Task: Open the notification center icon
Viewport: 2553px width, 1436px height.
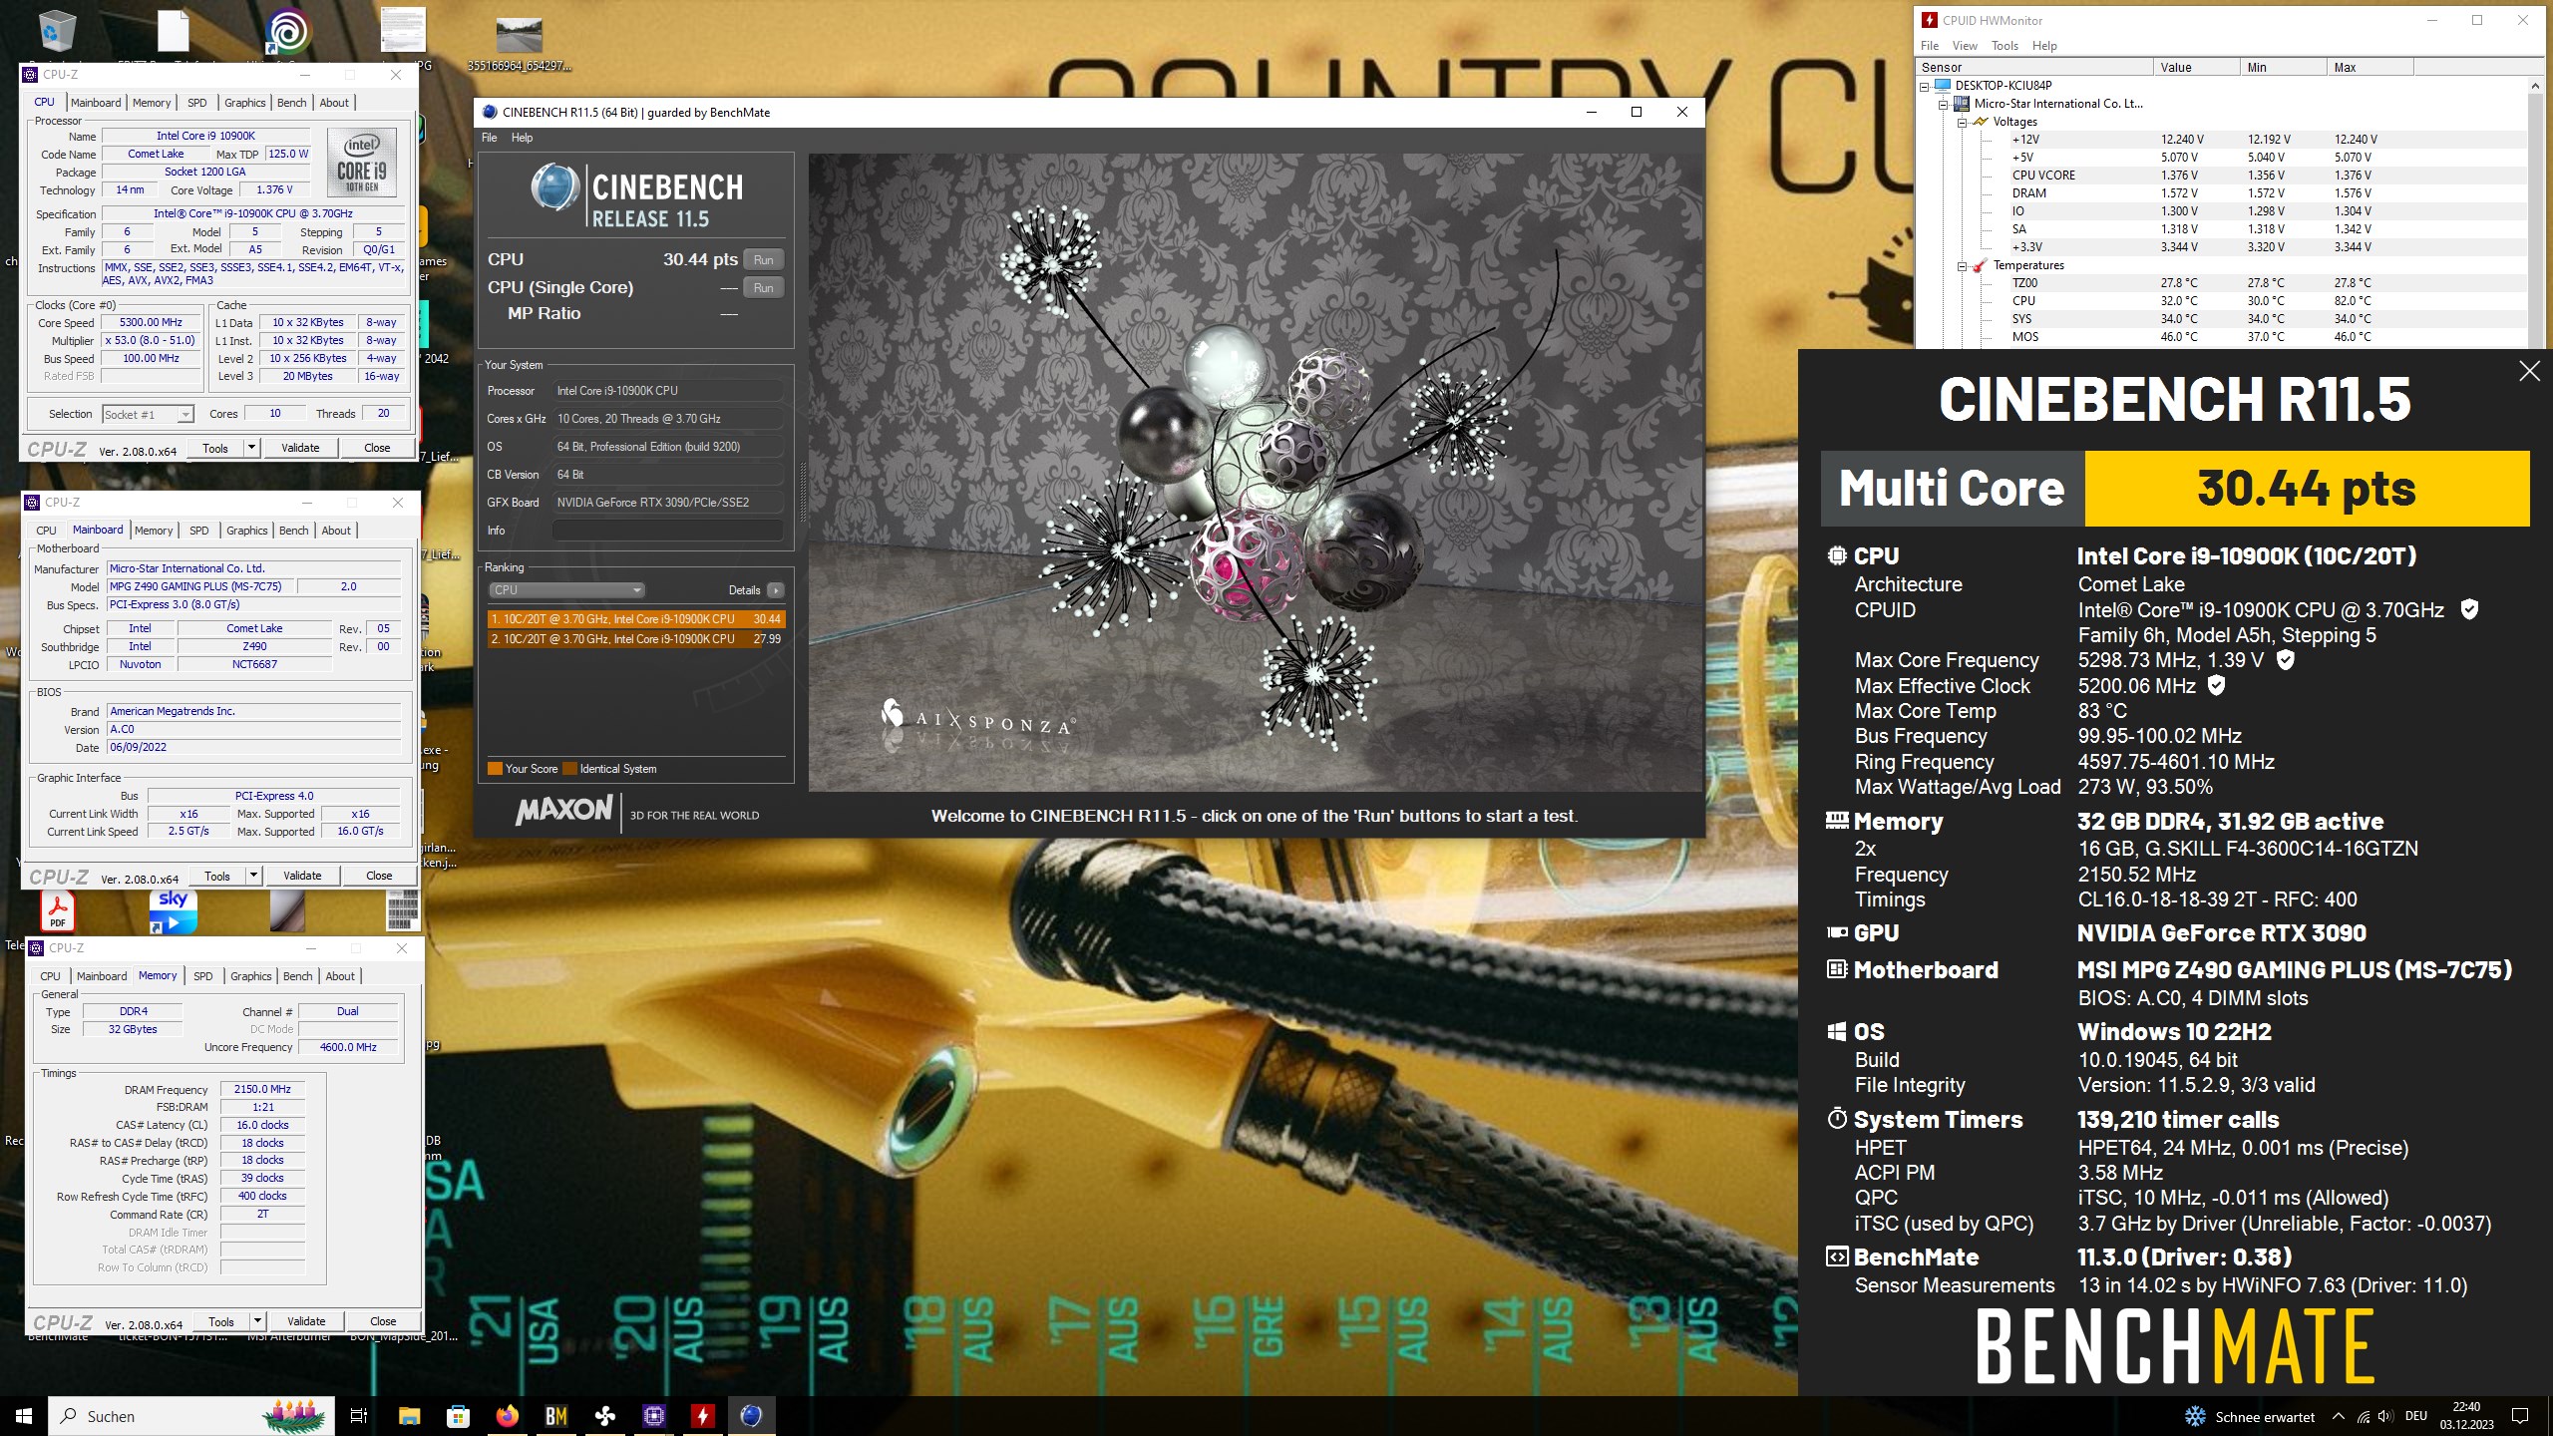Action: pyautogui.click(x=2520, y=1416)
